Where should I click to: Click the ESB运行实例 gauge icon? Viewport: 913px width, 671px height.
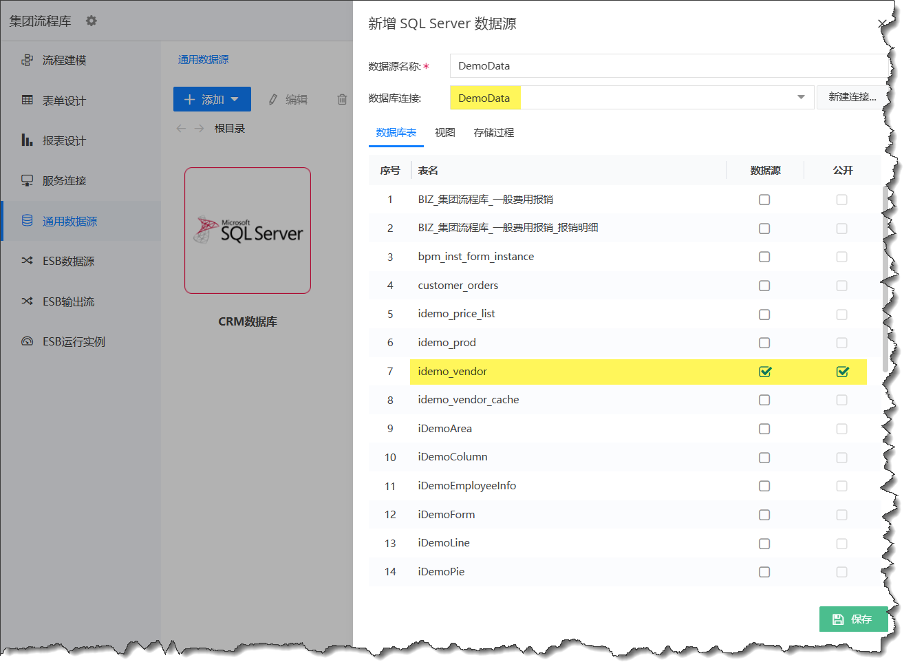click(28, 341)
